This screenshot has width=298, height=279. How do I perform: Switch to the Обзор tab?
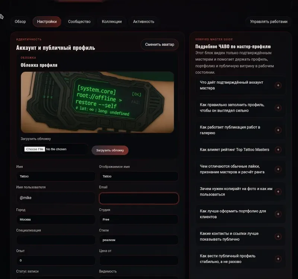pos(20,22)
